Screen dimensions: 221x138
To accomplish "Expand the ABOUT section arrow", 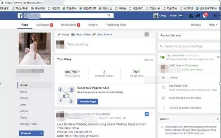I will coord(218,119).
